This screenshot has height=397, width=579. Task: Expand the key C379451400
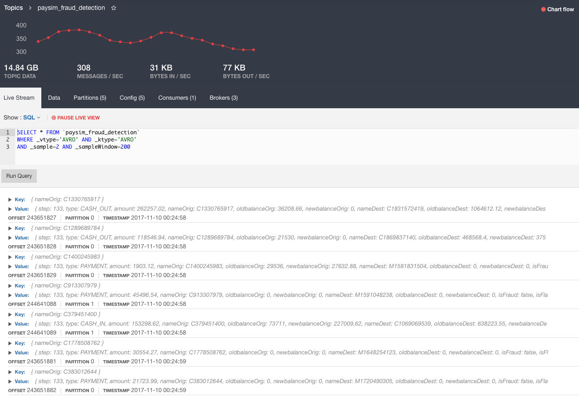pyautogui.click(x=10, y=314)
